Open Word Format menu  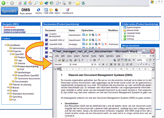point(85,56)
